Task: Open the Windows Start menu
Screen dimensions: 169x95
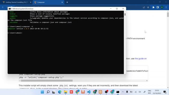Action: [42, 92]
